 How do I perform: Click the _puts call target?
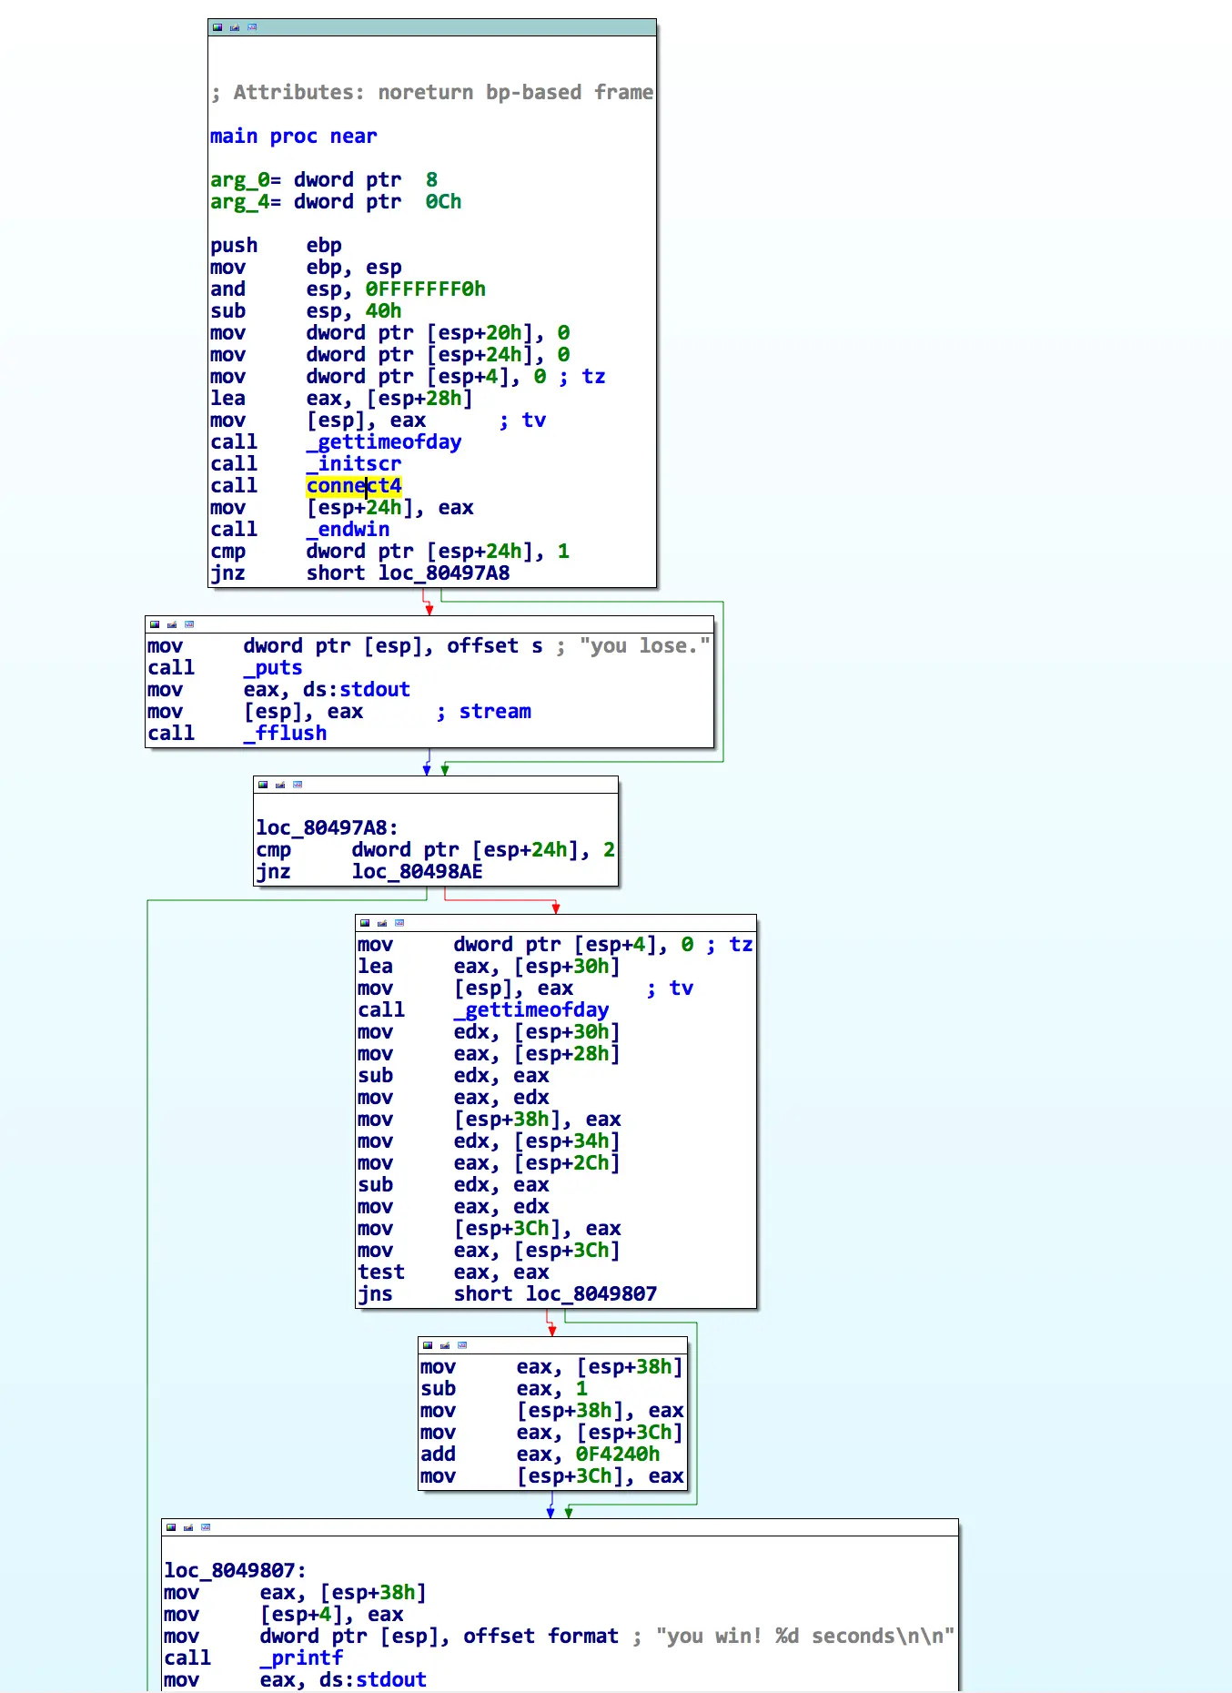point(273,668)
